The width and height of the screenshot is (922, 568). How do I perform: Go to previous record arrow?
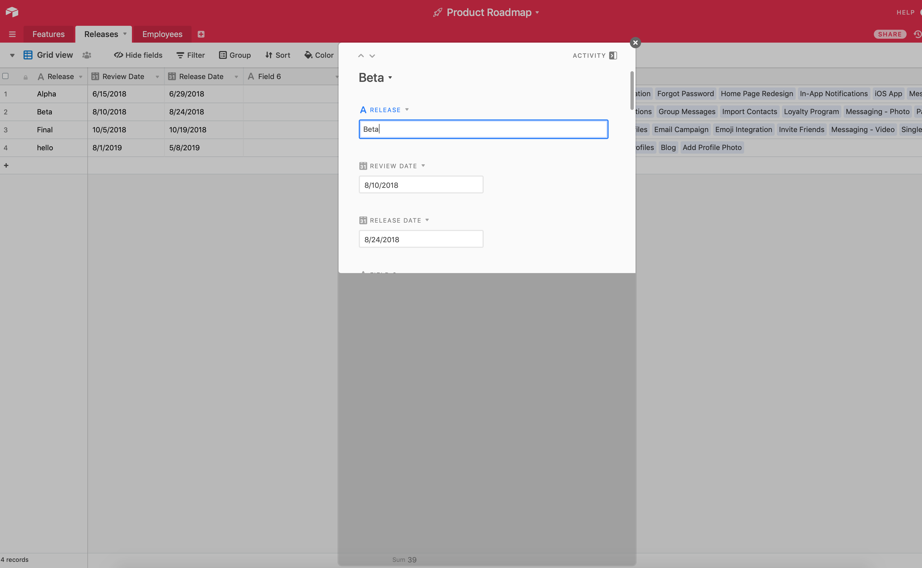361,56
